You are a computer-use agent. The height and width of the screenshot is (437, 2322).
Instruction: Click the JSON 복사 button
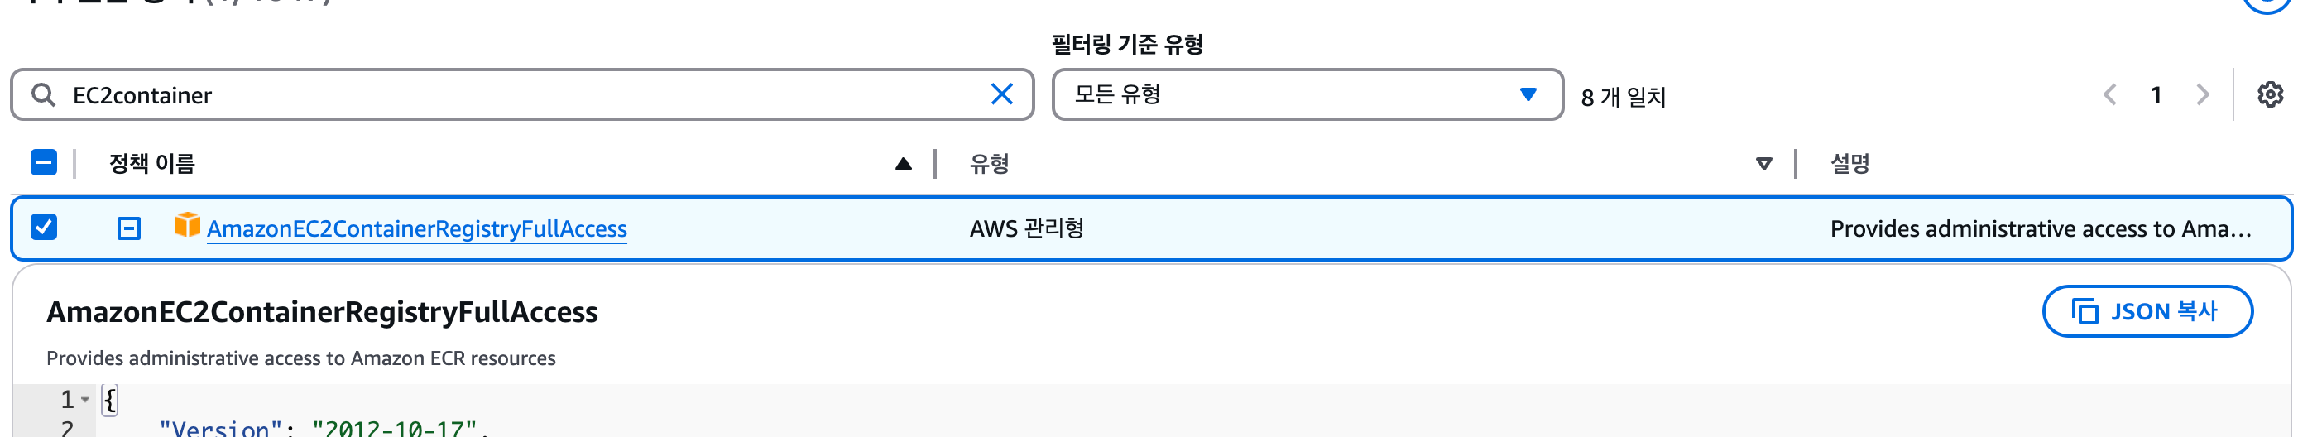tap(2147, 312)
